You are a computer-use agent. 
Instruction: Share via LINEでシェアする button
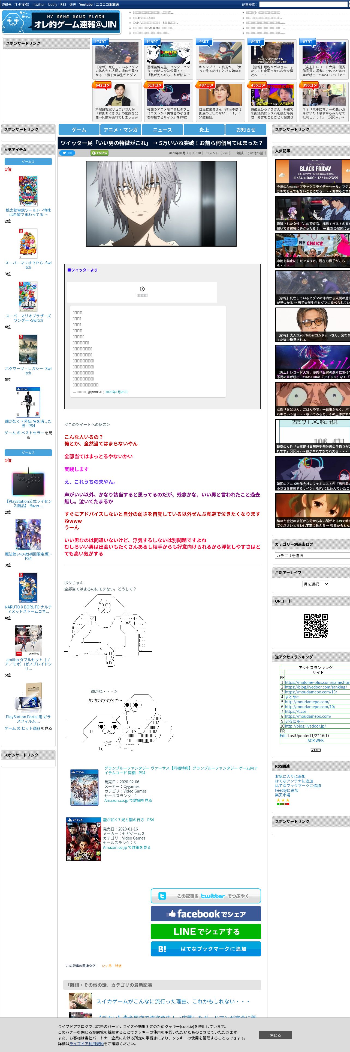[x=206, y=932]
